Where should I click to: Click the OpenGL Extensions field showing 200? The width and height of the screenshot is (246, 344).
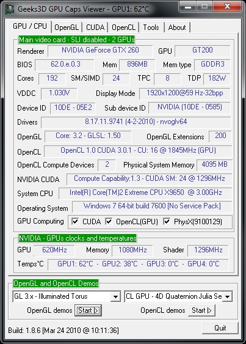pos(220,136)
